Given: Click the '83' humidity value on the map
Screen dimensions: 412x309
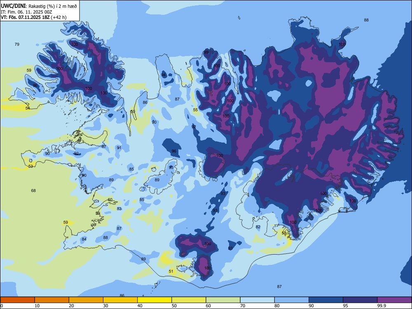Looking at the screenshot, I should pos(119,208).
